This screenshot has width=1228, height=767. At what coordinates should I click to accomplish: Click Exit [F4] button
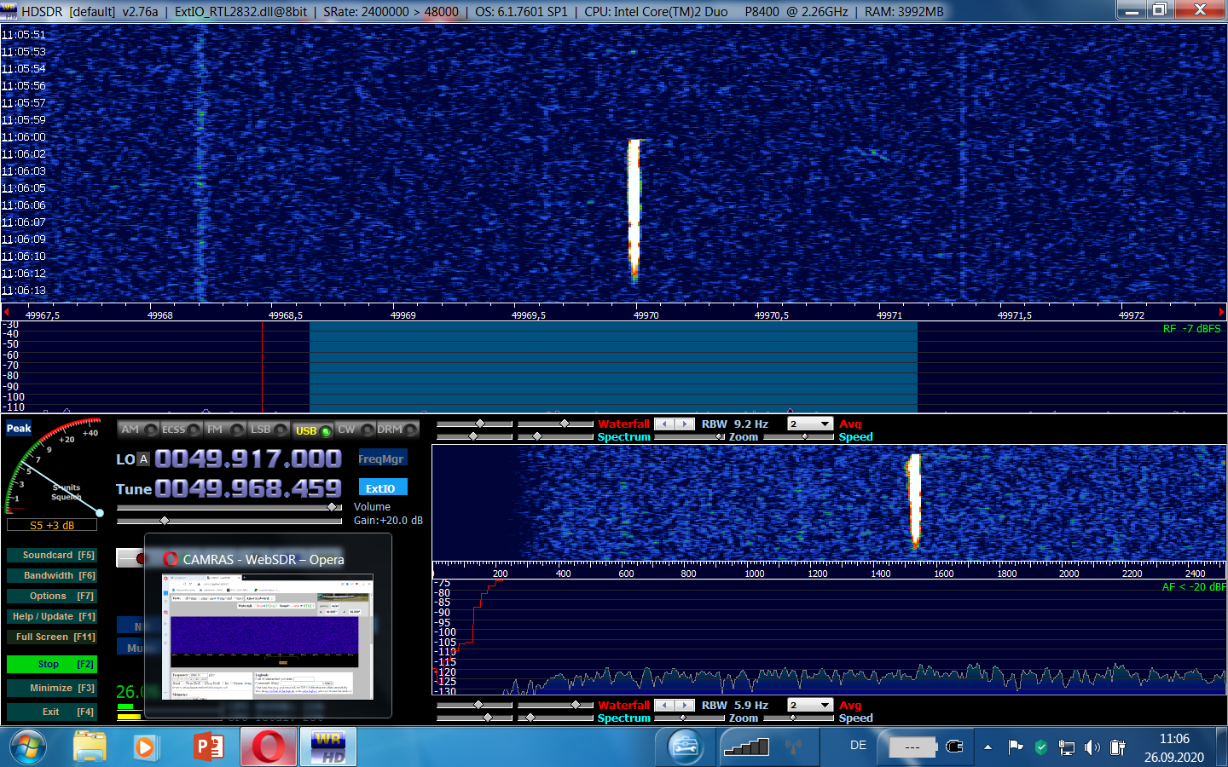pyautogui.click(x=51, y=712)
